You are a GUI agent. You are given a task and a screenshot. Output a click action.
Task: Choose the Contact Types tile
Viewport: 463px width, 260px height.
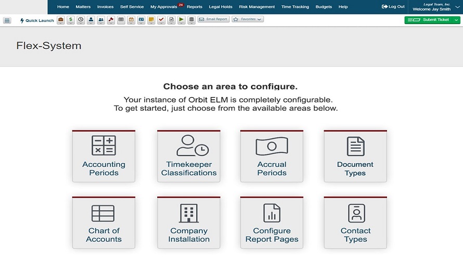pos(355,223)
